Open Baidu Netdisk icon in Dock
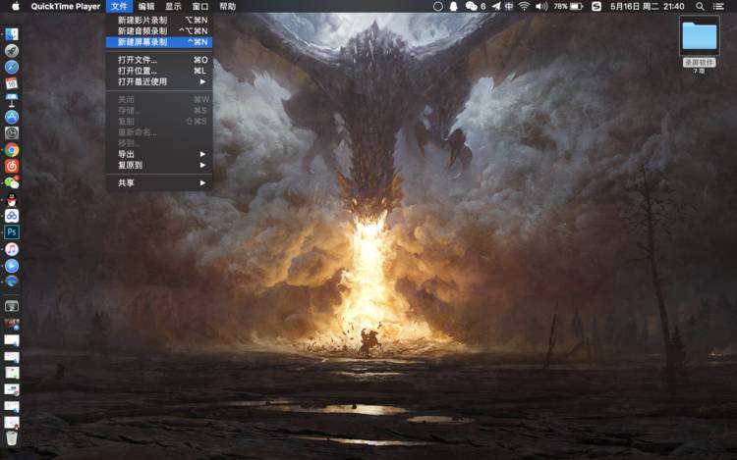 pos(12,216)
